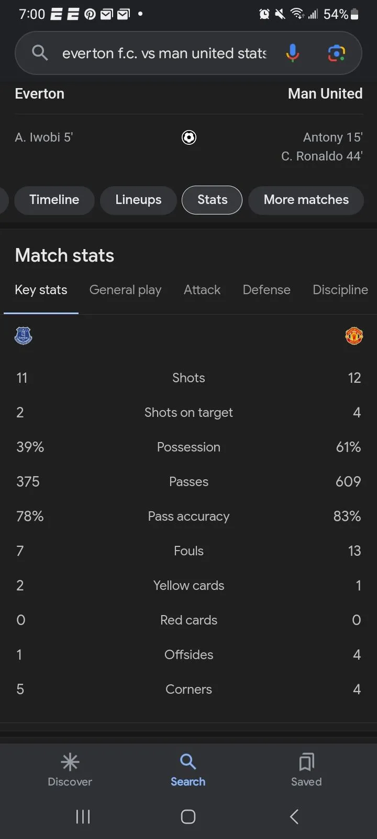Open the Discipline stats tab
Viewport: 377px width, 839px height.
(340, 290)
